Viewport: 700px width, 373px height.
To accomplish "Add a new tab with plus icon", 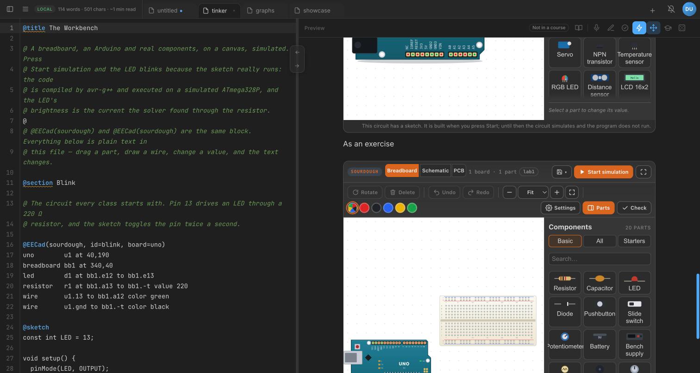I will click(x=652, y=10).
